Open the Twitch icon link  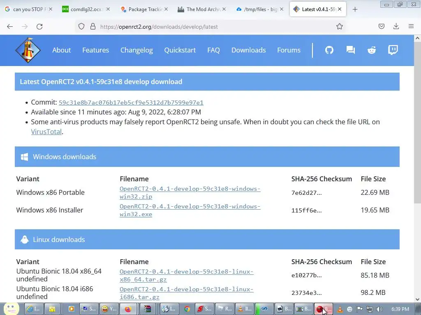[x=393, y=50]
